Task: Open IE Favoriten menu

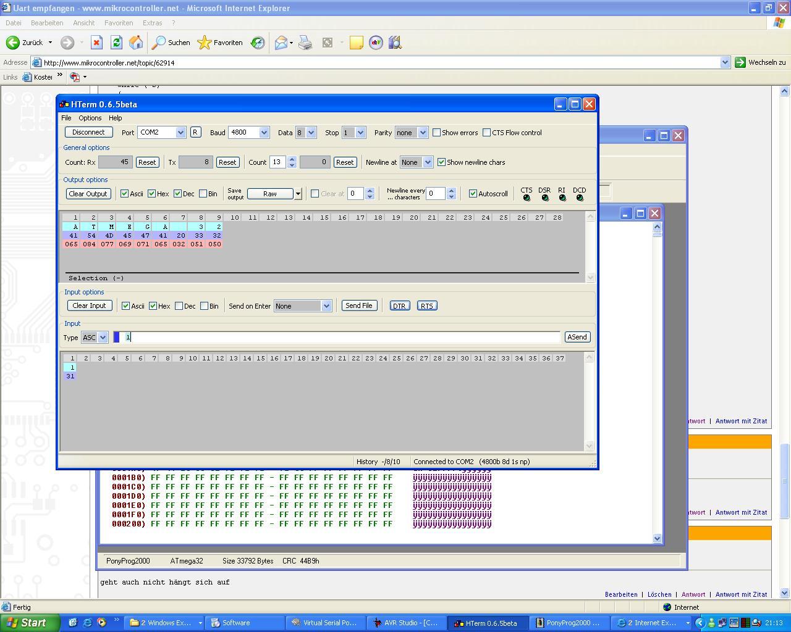Action: pos(119,23)
